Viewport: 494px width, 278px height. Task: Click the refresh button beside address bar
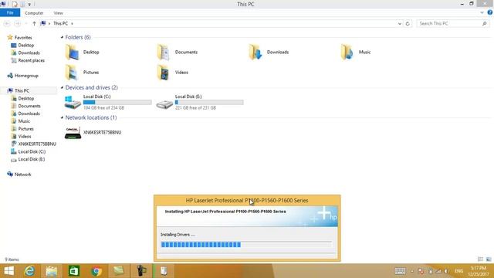coord(408,24)
